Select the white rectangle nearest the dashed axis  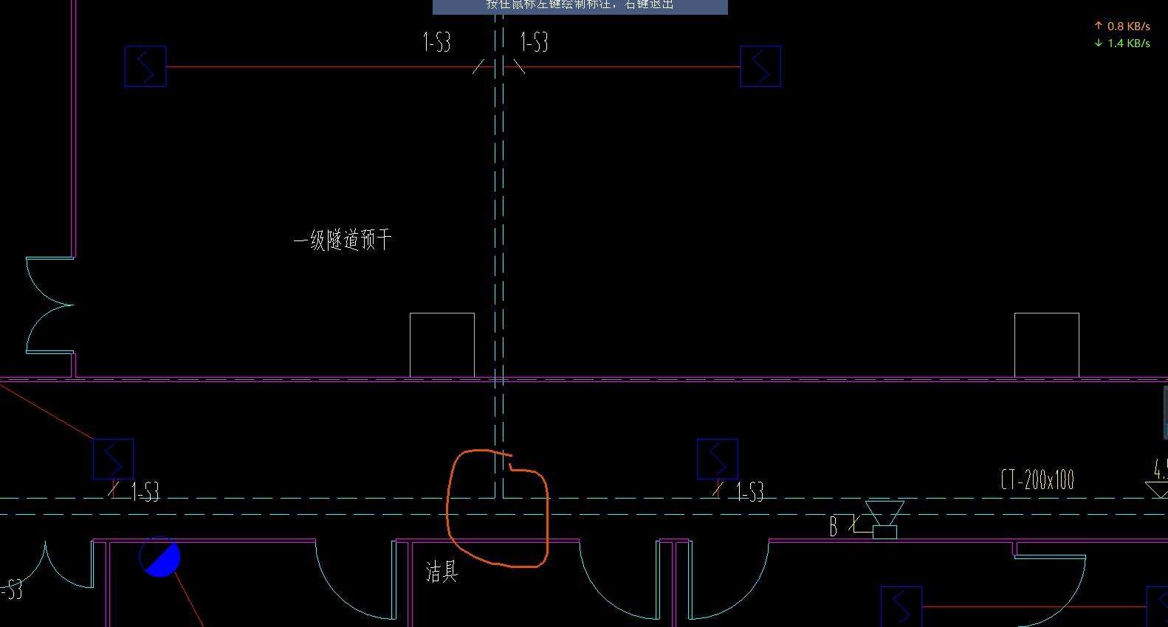tap(442, 345)
